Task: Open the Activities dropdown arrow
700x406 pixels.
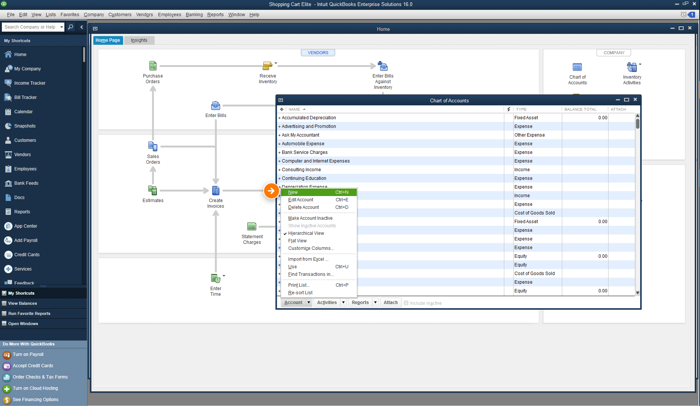Action: [343, 303]
